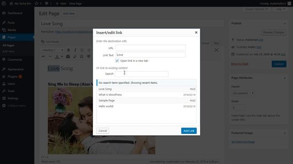Open text color dropdown arrow
This screenshot has height=164, width=293.
pos(62,56)
